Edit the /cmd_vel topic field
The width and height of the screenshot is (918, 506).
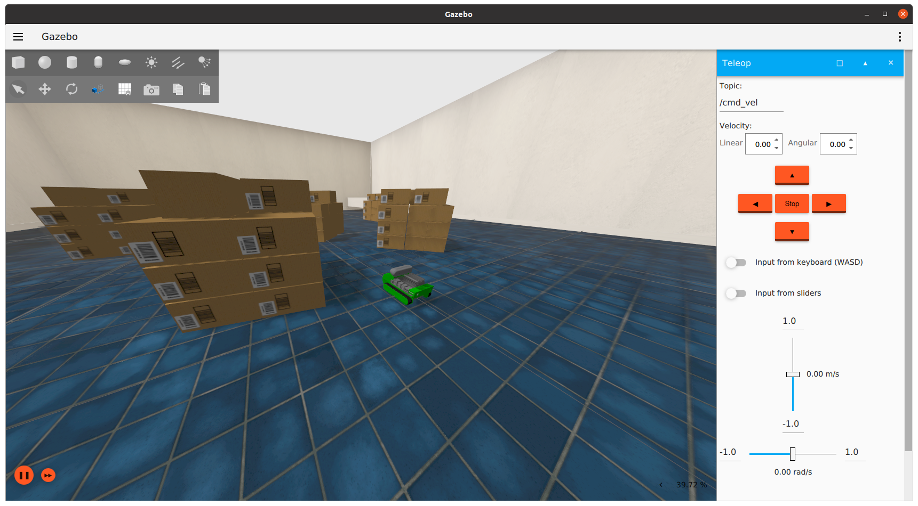point(751,103)
